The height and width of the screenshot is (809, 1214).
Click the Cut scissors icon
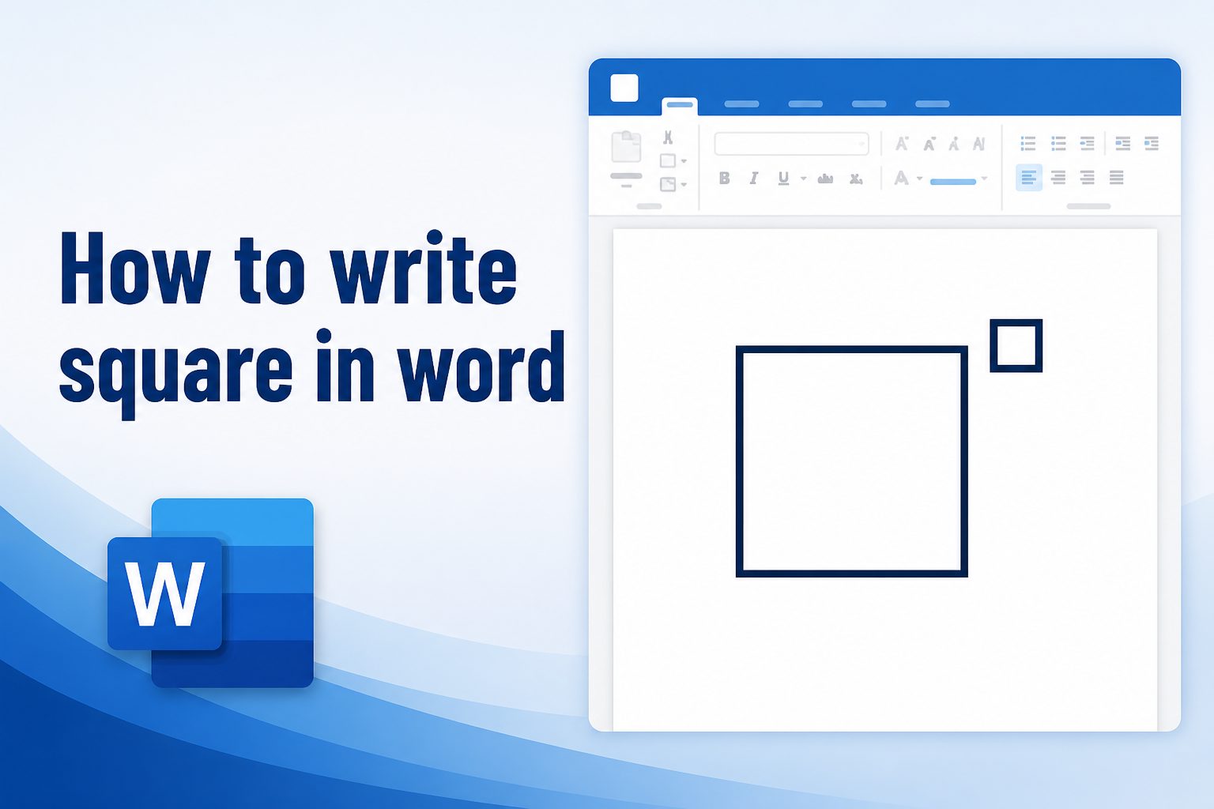coord(668,137)
